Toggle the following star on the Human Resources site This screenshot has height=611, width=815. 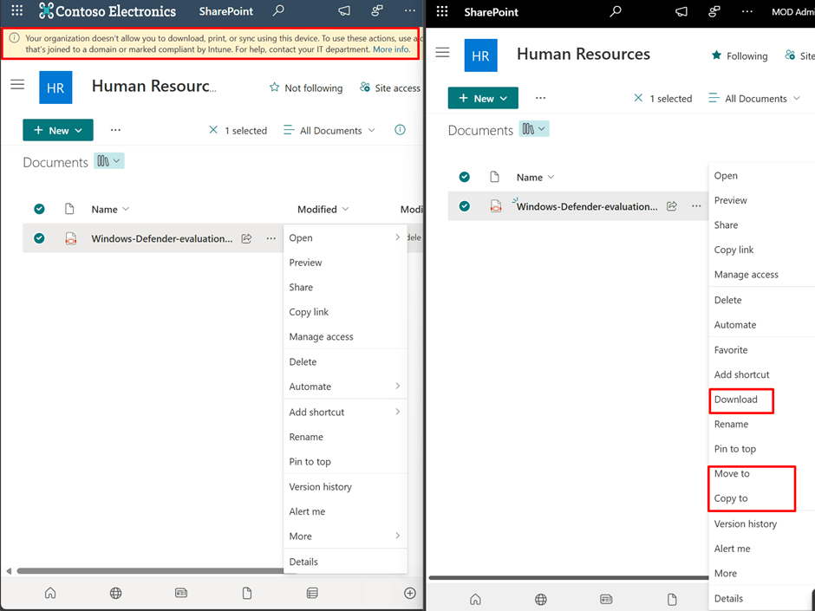(x=716, y=55)
